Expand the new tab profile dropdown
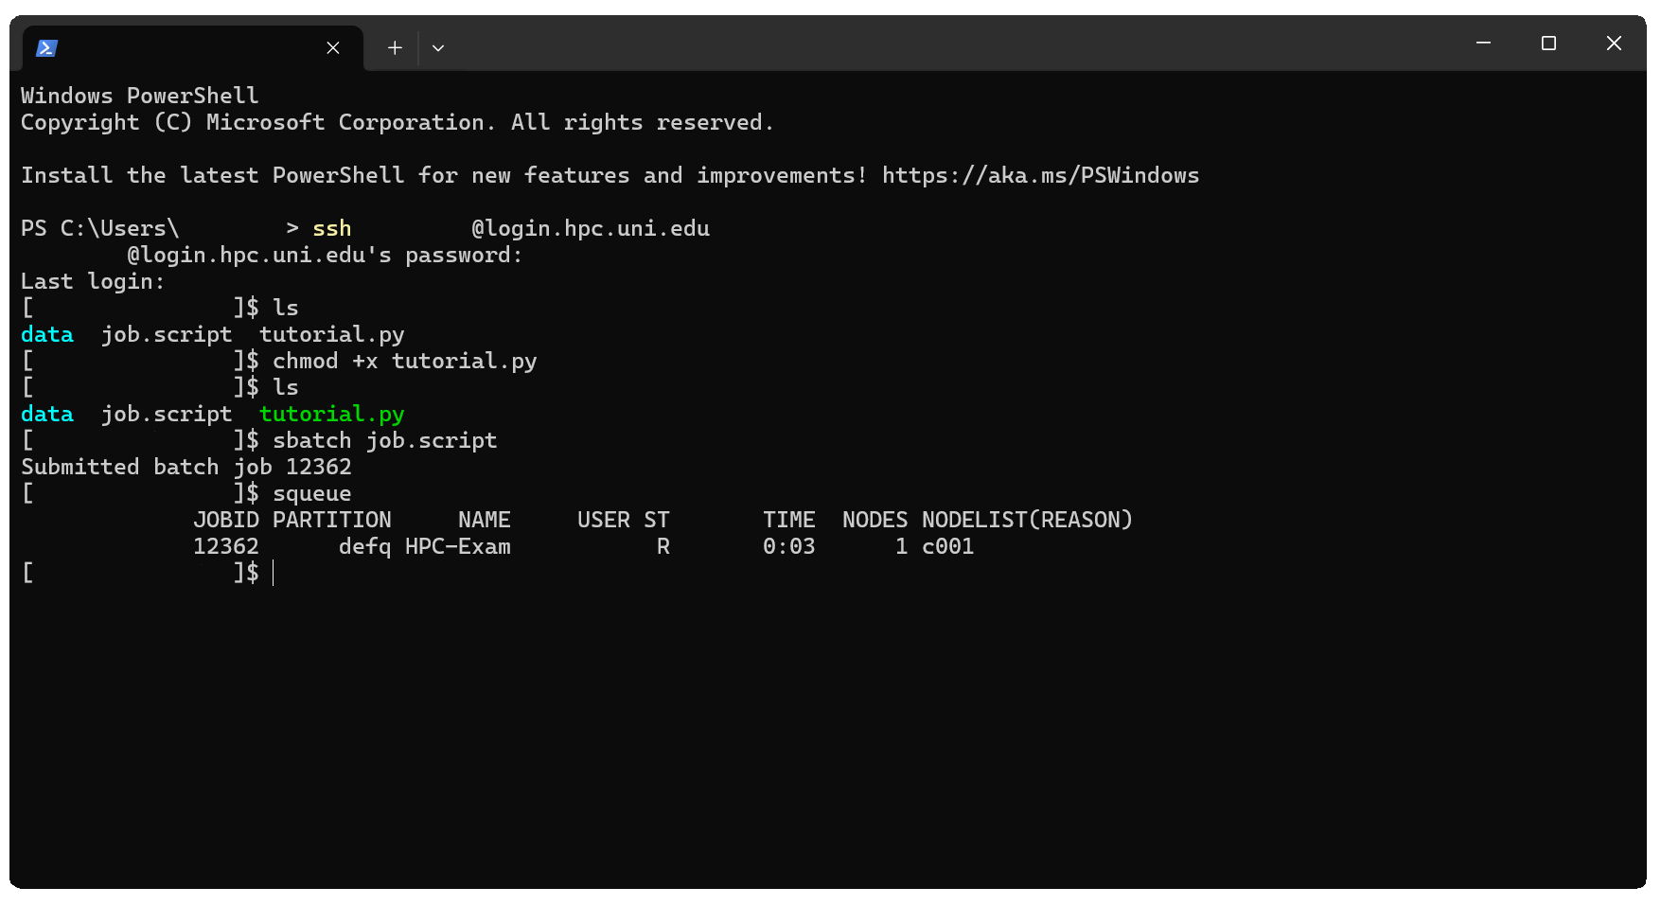The height and width of the screenshot is (905, 1661). 438,47
